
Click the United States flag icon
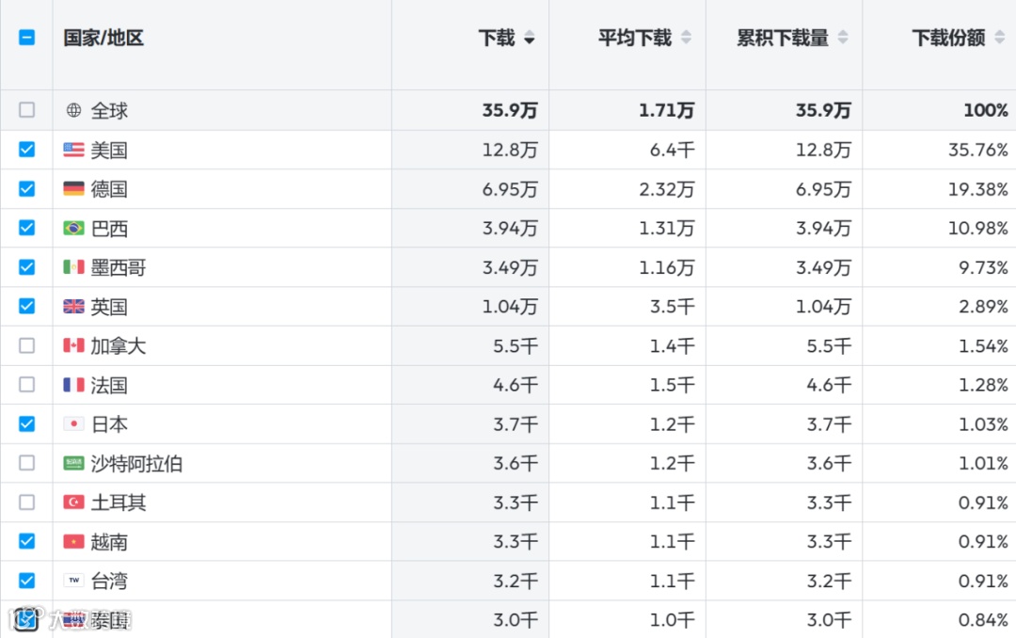(73, 150)
